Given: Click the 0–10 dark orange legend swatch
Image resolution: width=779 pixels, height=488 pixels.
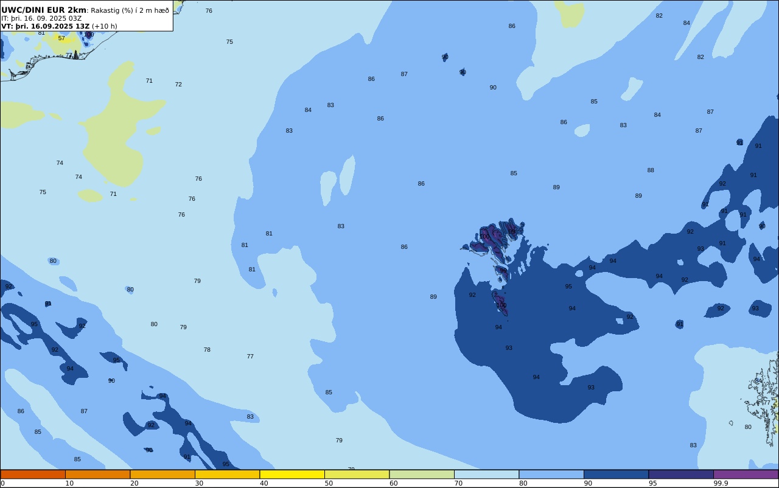Looking at the screenshot, I should click(33, 474).
